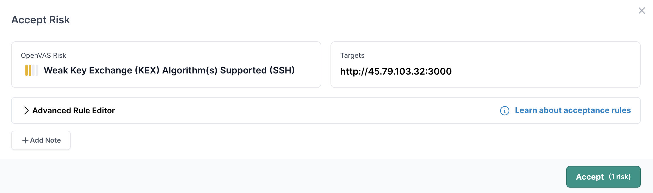The height and width of the screenshot is (193, 653).
Task: Expand the Advanced Rule Editor chevron
Action: 26,110
